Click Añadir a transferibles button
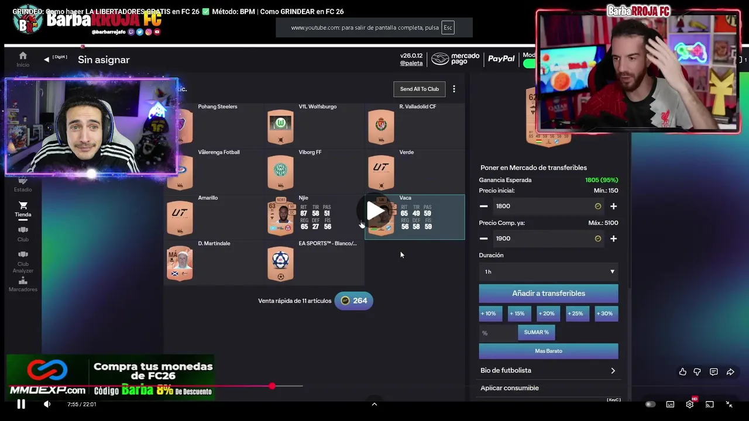Screen dimensions: 749x421 548,294
